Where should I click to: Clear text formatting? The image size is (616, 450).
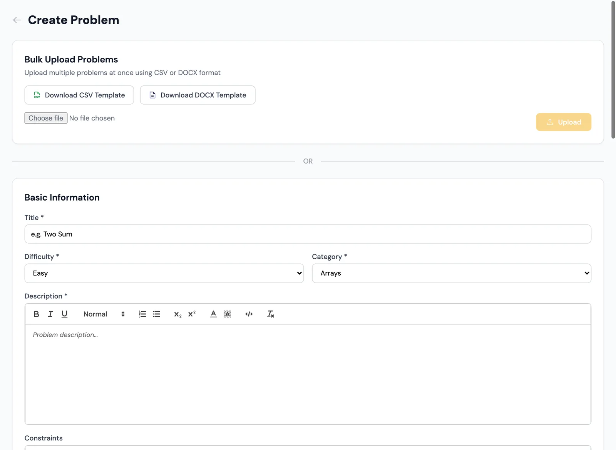click(x=271, y=314)
